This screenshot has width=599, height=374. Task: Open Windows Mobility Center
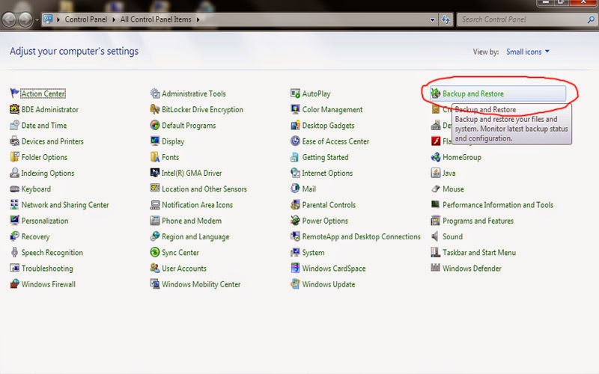coord(201,284)
